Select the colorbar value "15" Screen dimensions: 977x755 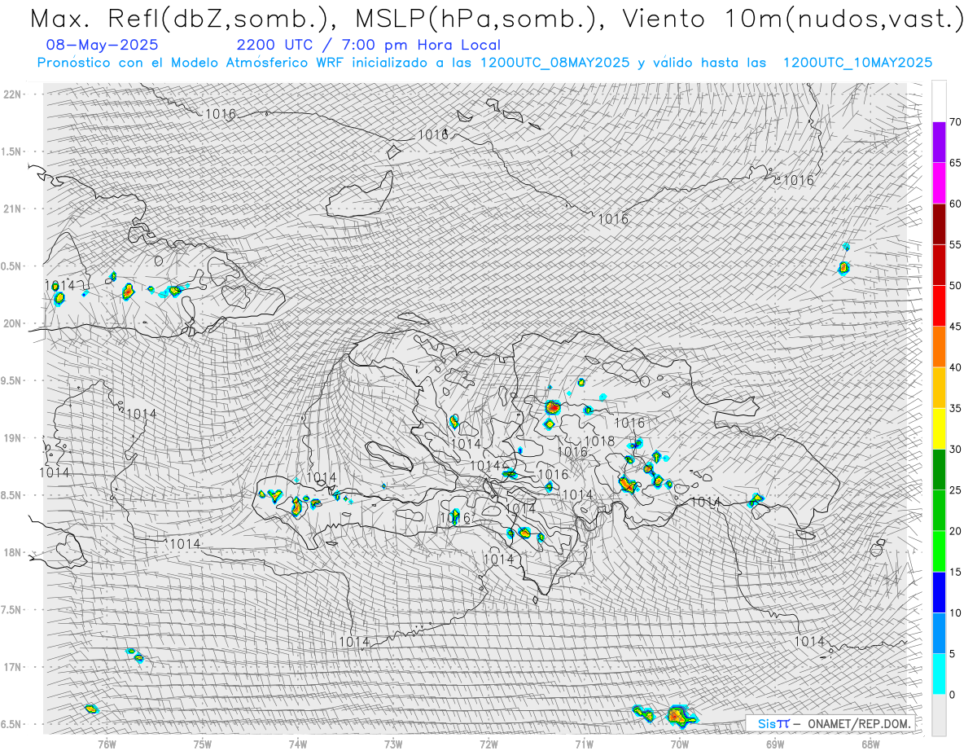tap(955, 572)
